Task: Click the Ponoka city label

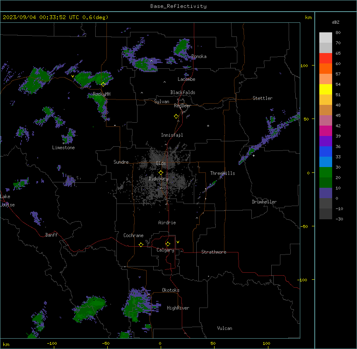Action: tap(199, 56)
